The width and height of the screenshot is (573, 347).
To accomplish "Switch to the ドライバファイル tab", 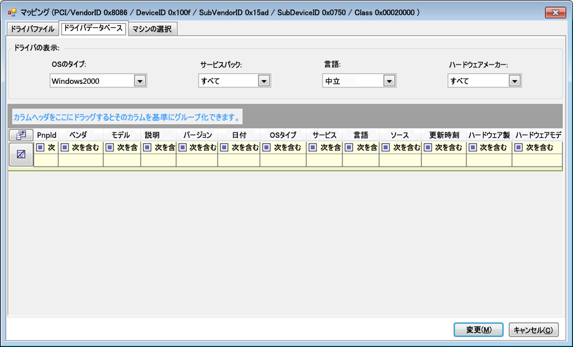I will pyautogui.click(x=32, y=29).
